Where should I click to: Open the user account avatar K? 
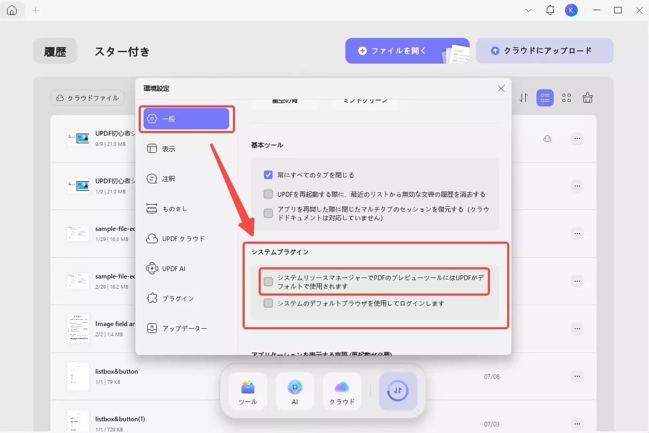click(571, 10)
